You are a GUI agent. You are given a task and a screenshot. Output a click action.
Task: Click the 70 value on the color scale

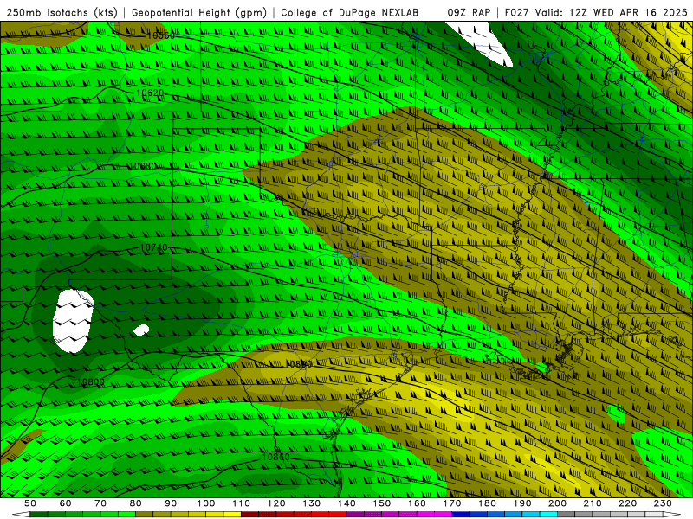pyautogui.click(x=100, y=503)
